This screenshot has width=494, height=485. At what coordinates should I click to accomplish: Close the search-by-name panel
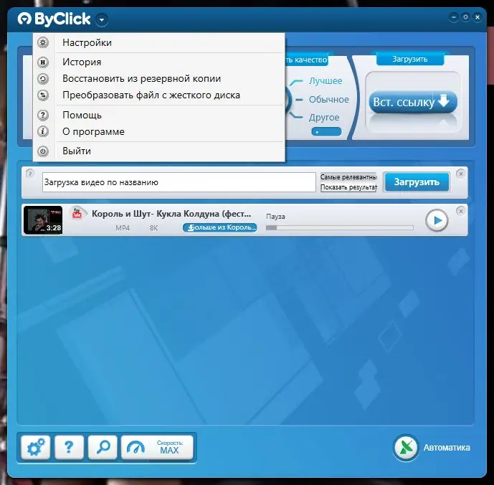(460, 174)
